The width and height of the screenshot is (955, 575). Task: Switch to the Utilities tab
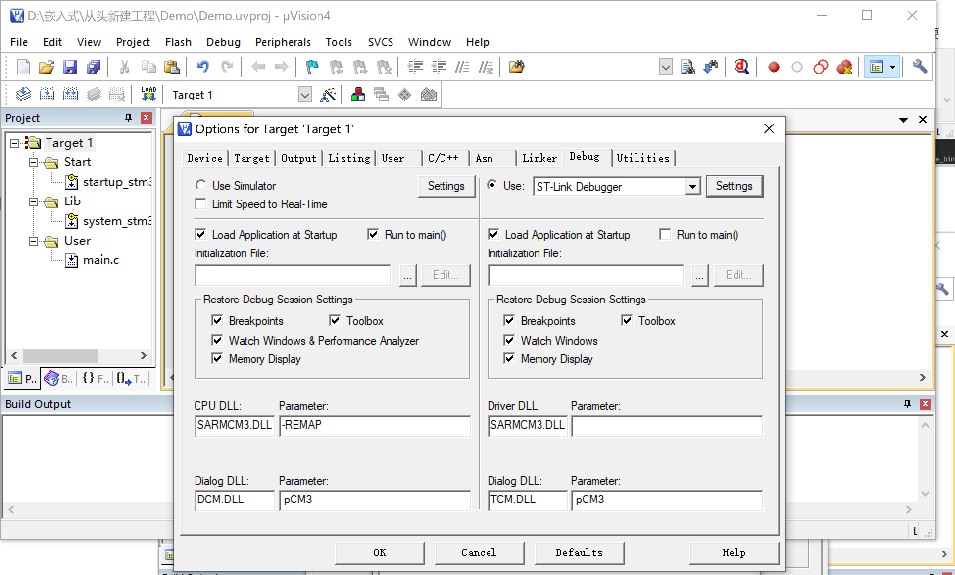click(x=642, y=158)
